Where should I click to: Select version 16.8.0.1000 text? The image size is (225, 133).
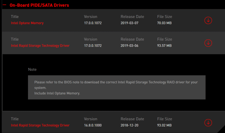click(x=93, y=125)
